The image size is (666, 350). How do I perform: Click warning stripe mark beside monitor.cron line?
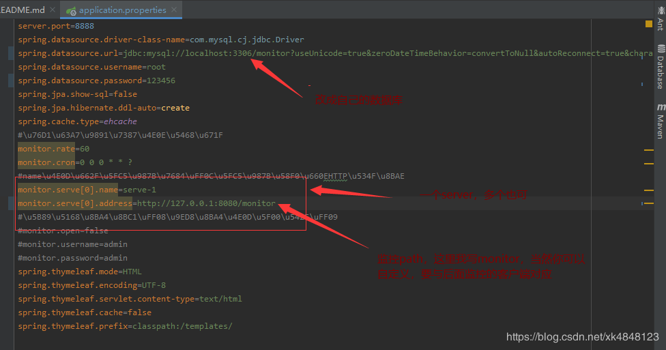click(648, 164)
